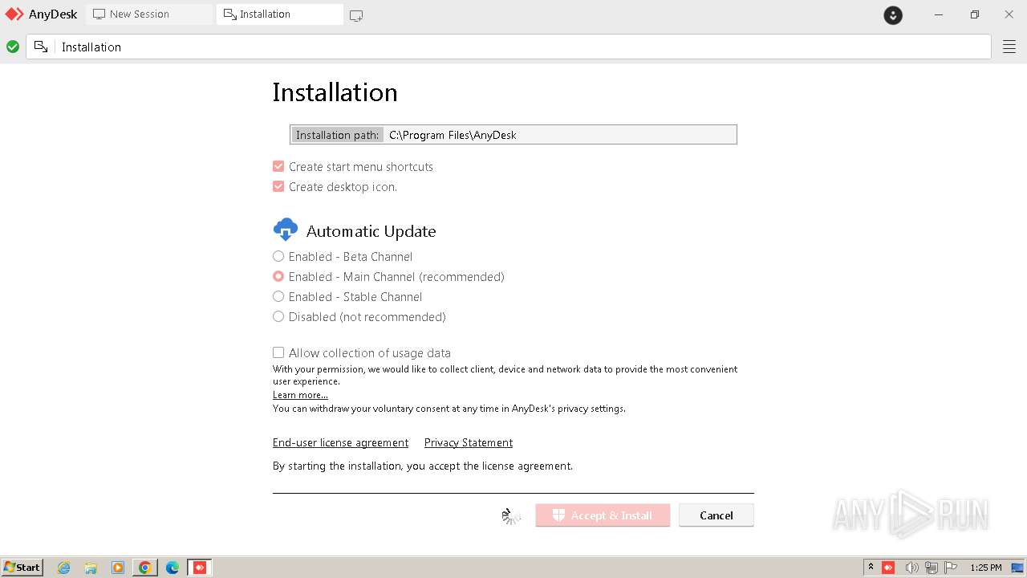Open the End-user license agreement link
This screenshot has height=578, width=1027.
340,442
